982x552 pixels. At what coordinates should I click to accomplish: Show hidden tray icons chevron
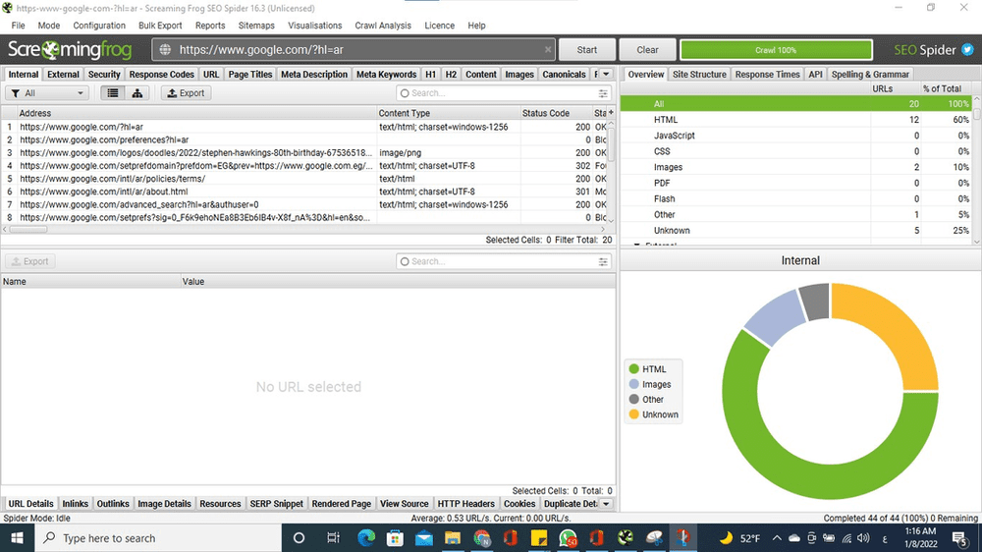777,537
